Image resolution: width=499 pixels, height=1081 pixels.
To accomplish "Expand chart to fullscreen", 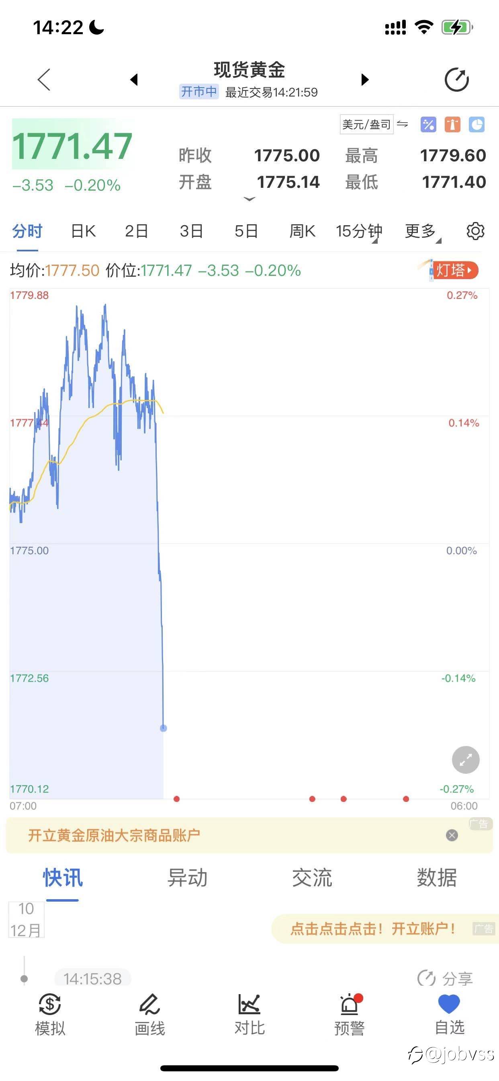I will point(466,760).
